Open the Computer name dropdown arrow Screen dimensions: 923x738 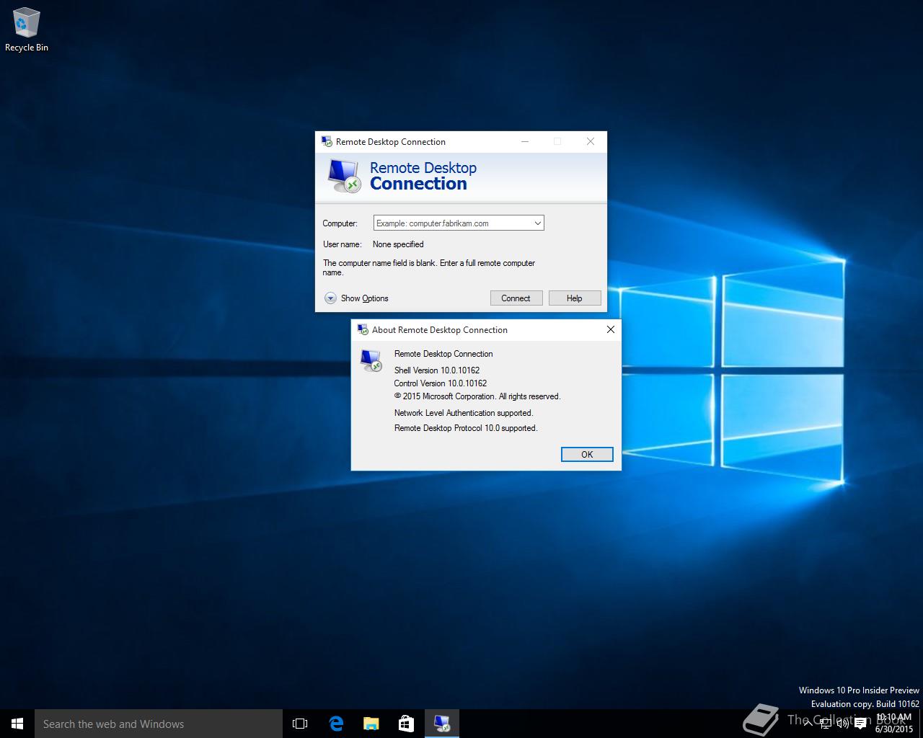537,223
